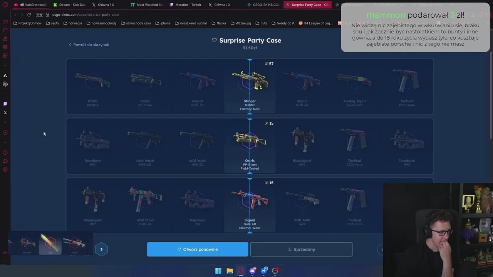Screen dimensions: 493x277
Task: Click the Surprise Party Case title
Action: tap(250, 40)
